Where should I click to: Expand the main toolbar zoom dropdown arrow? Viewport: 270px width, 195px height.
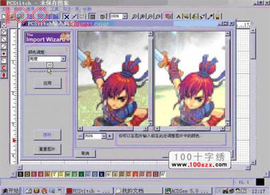pos(125,16)
